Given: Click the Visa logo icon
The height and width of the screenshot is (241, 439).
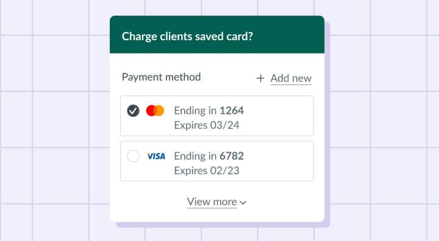Looking at the screenshot, I should [156, 156].
